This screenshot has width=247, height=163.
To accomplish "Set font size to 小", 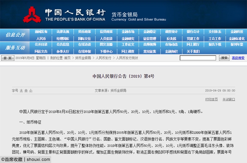I will click(x=31, y=91).
